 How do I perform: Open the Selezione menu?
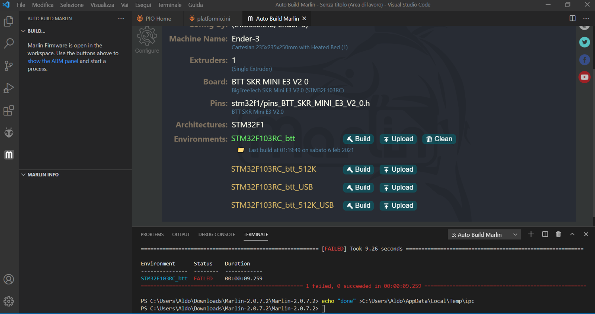click(x=72, y=5)
